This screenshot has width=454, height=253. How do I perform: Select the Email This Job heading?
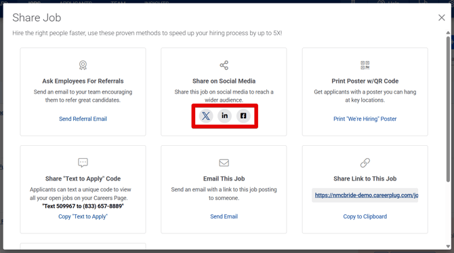click(224, 179)
